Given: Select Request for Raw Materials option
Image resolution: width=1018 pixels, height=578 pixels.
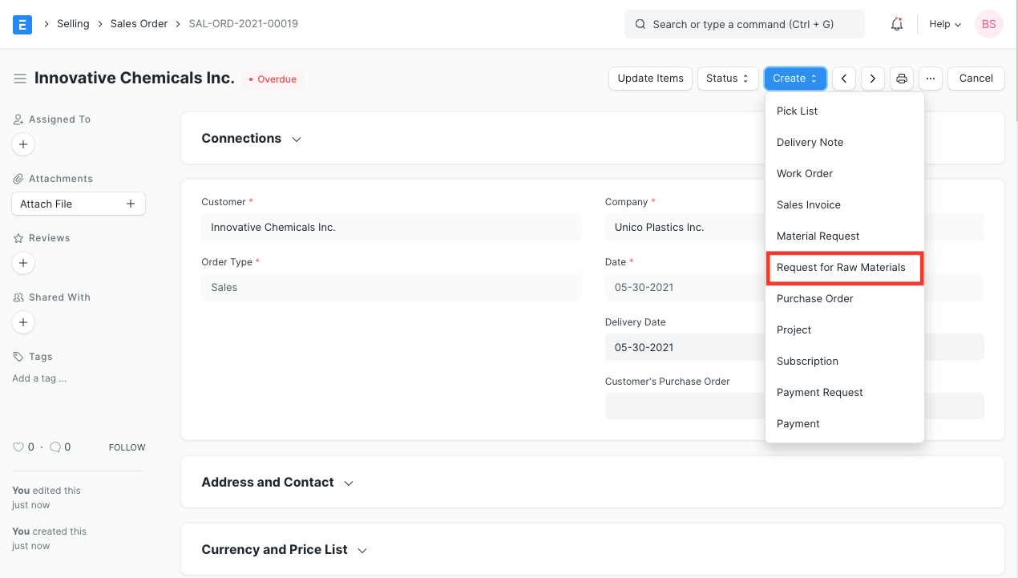Looking at the screenshot, I should (x=841, y=268).
